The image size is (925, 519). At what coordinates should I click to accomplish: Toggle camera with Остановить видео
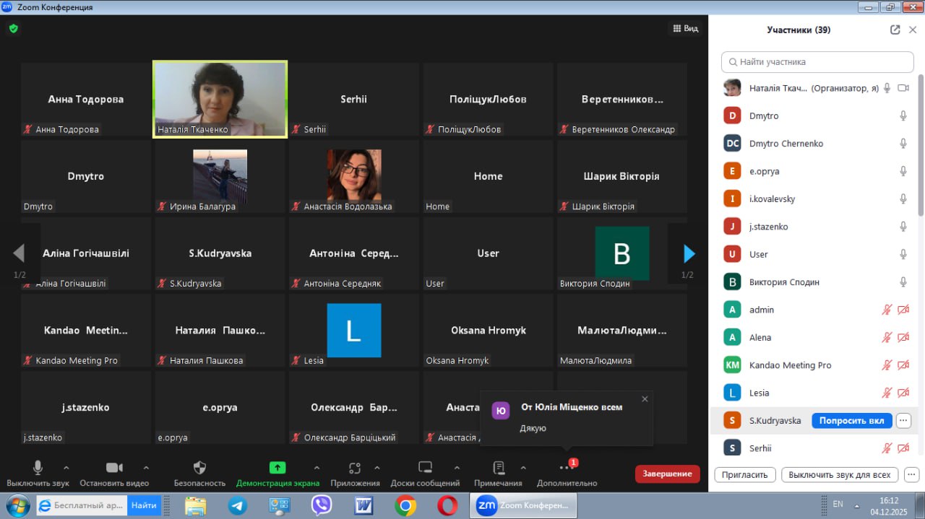coord(114,468)
